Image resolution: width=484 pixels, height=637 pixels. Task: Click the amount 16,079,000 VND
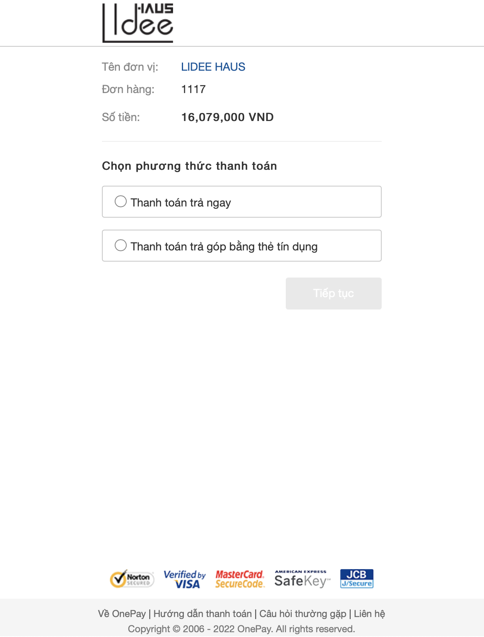pyautogui.click(x=227, y=117)
